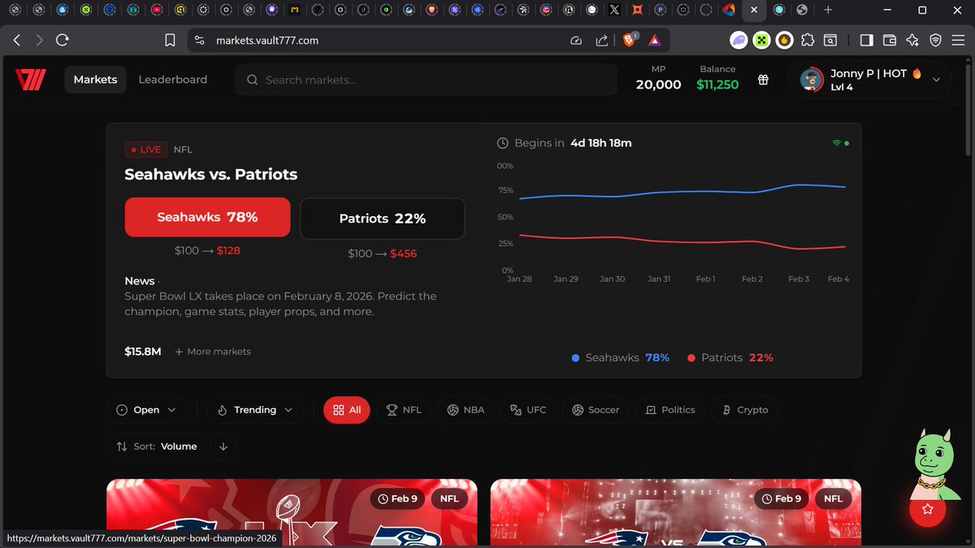Viewport: 975px width, 548px height.
Task: Click the Seahawks 78% chart legend
Action: pos(621,357)
